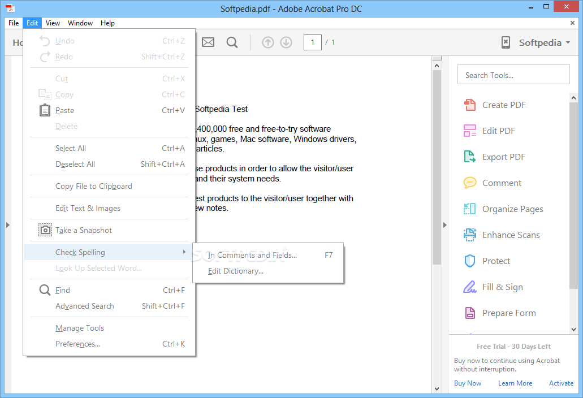Click the Acrobat PDF icon in title bar
The width and height of the screenshot is (583, 398).
click(x=10, y=8)
